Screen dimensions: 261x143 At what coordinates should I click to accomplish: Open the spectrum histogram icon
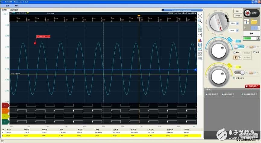click(x=199, y=40)
